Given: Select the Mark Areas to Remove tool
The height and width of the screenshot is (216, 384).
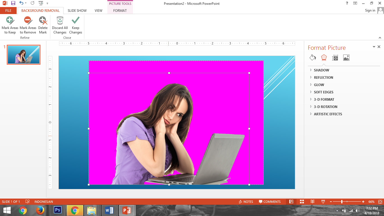Looking at the screenshot, I should (x=28, y=25).
